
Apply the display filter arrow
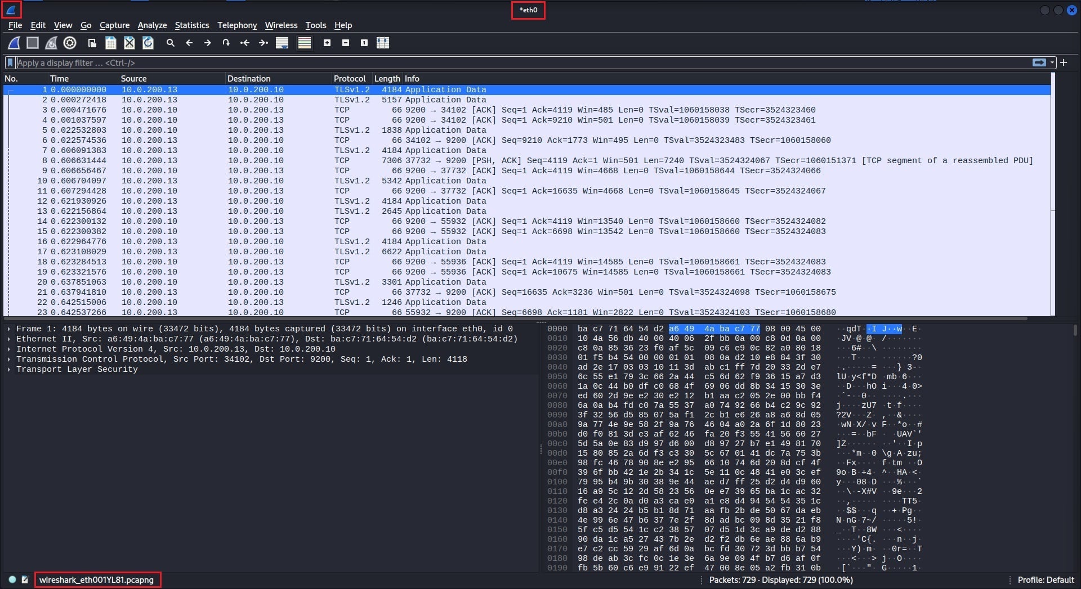[1039, 62]
